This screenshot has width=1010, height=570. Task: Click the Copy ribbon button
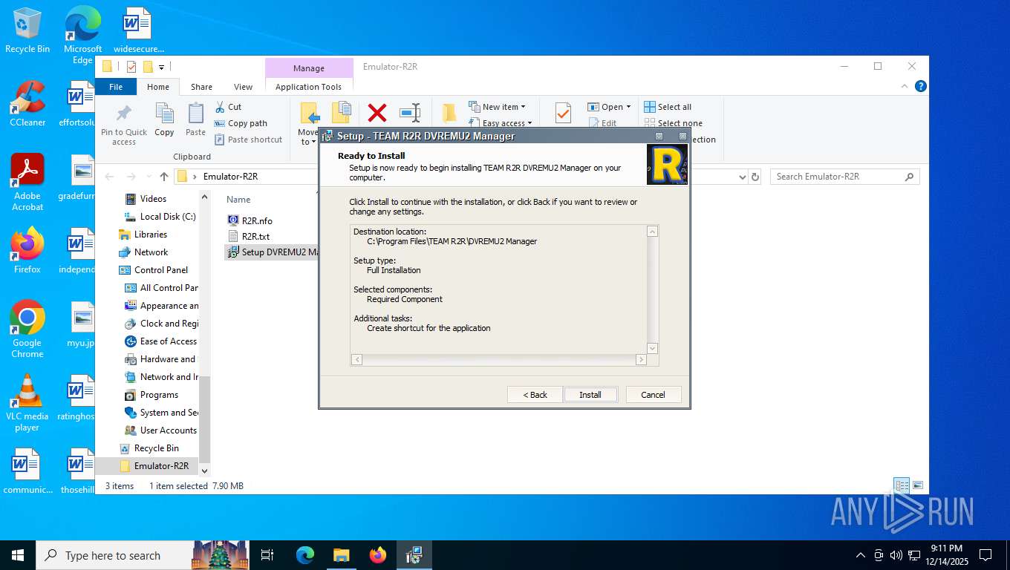(164, 120)
